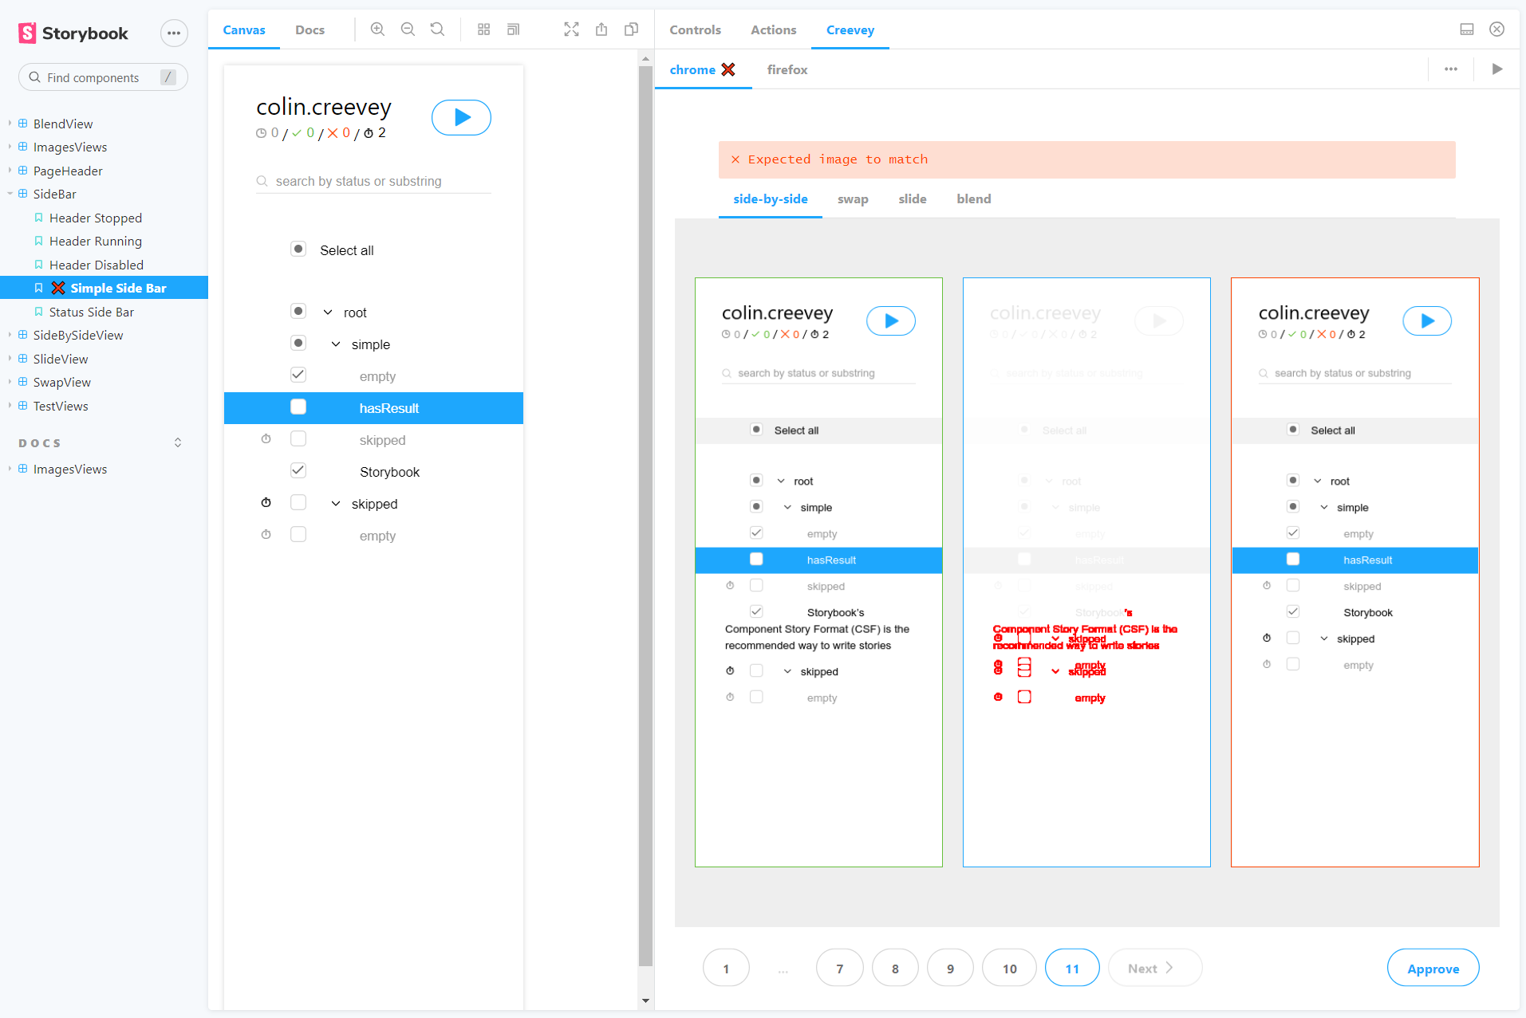Go to page 1
The height and width of the screenshot is (1018, 1526).
726,969
